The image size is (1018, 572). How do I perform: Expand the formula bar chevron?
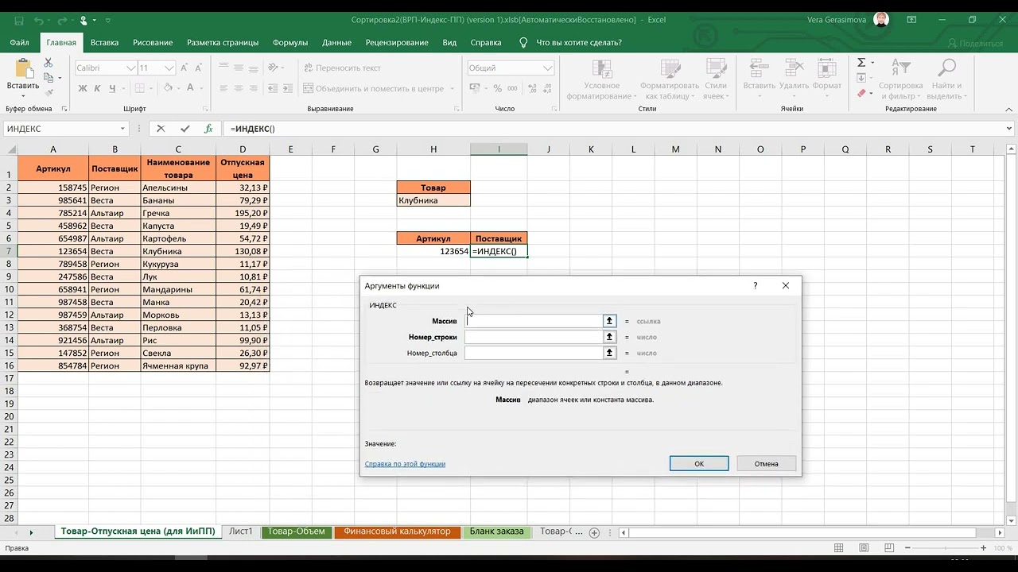(x=1009, y=129)
